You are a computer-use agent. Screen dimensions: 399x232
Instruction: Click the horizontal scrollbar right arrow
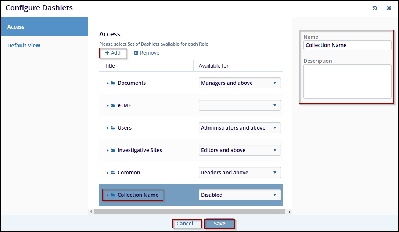tap(290, 211)
